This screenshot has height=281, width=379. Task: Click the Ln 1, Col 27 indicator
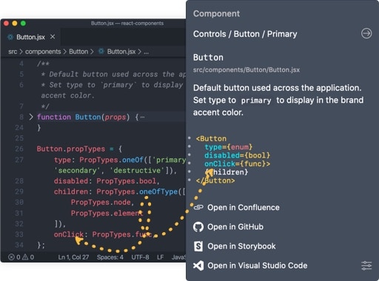click(73, 257)
